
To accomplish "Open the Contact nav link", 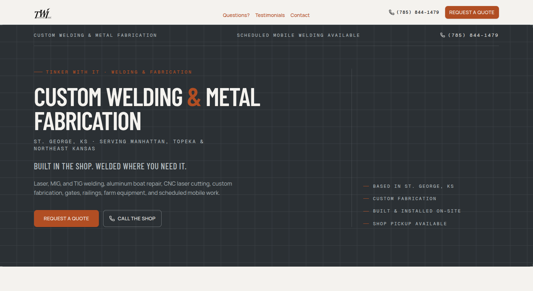I will point(300,15).
